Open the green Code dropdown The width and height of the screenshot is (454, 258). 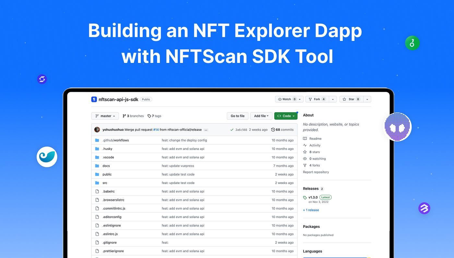(286, 116)
